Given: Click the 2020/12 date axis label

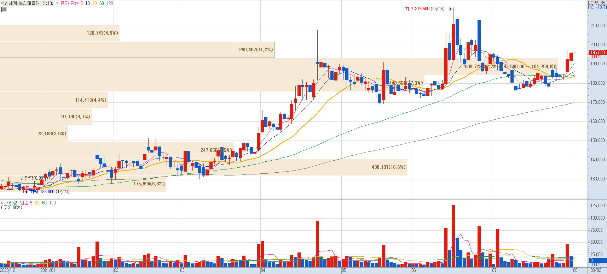Looking at the screenshot, I should [8, 270].
